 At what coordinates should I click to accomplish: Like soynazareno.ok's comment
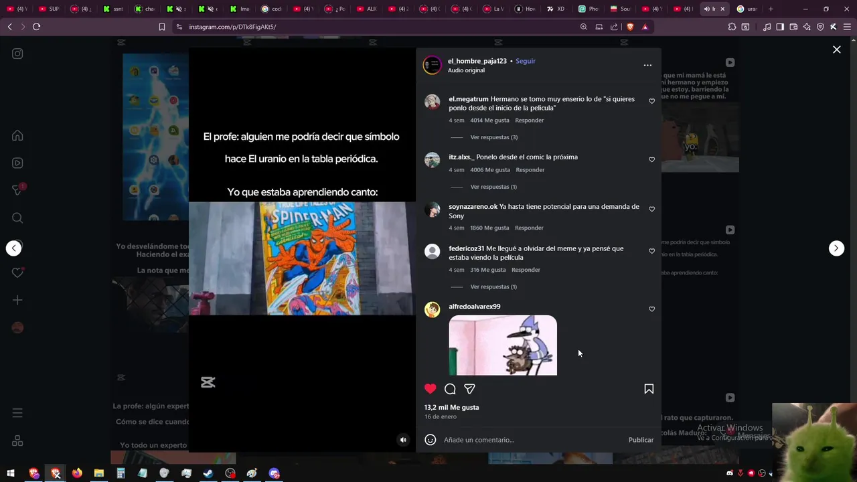click(651, 209)
